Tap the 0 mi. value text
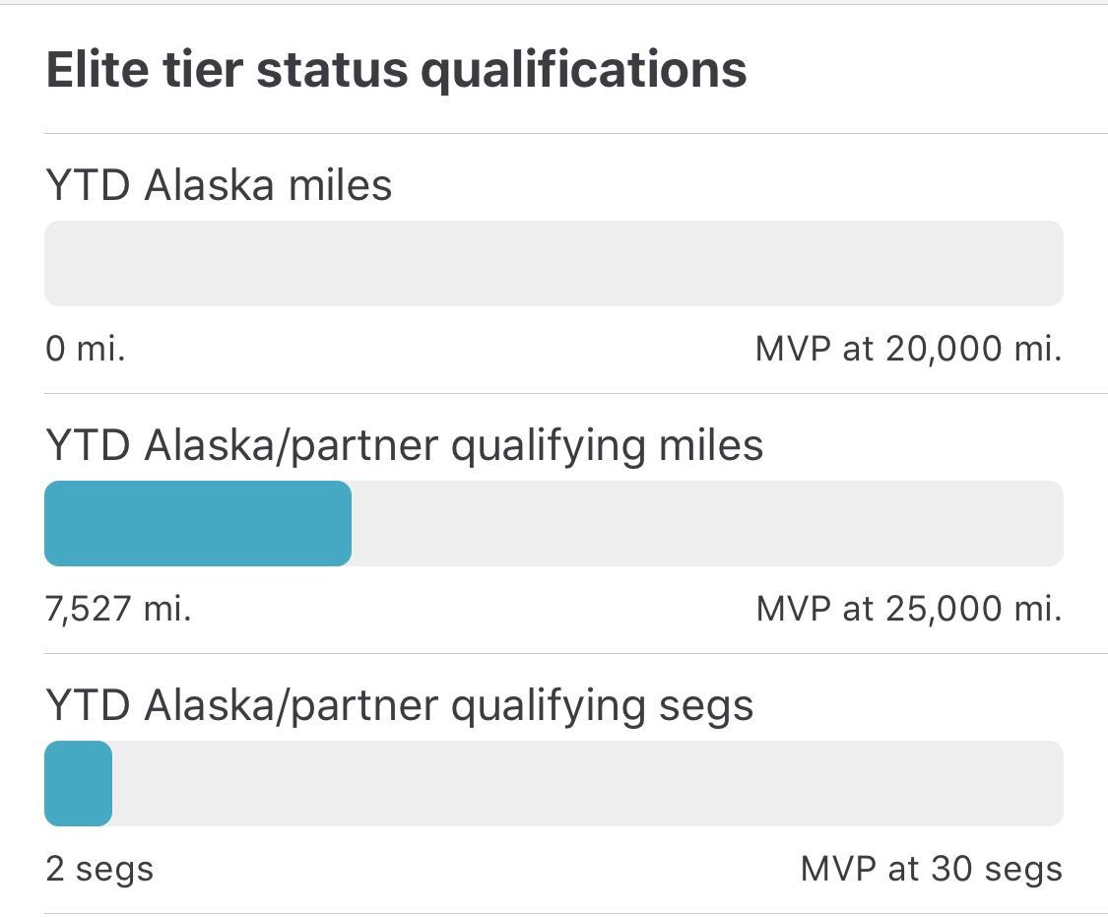The image size is (1108, 917). [x=86, y=349]
